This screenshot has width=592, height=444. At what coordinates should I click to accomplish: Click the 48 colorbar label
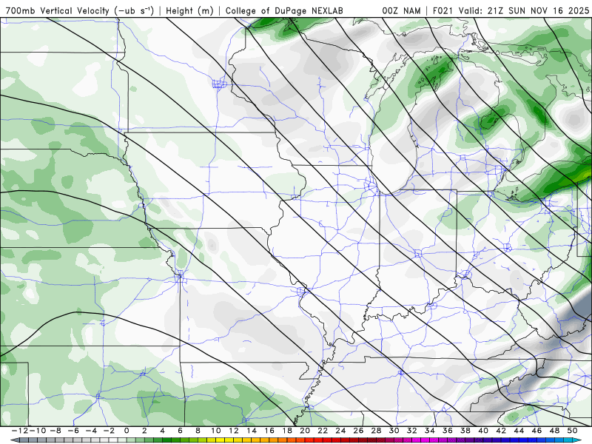click(x=554, y=431)
